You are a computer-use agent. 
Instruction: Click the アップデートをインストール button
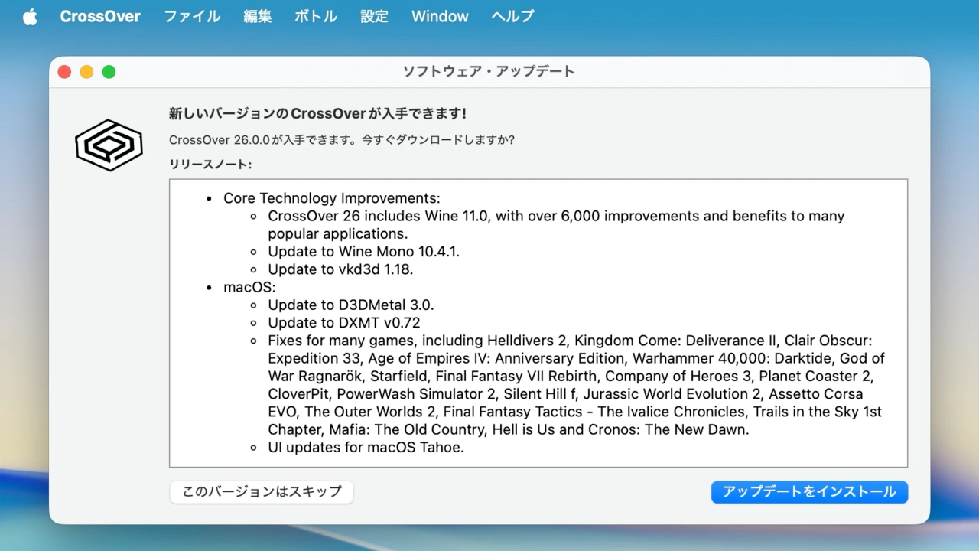(809, 492)
